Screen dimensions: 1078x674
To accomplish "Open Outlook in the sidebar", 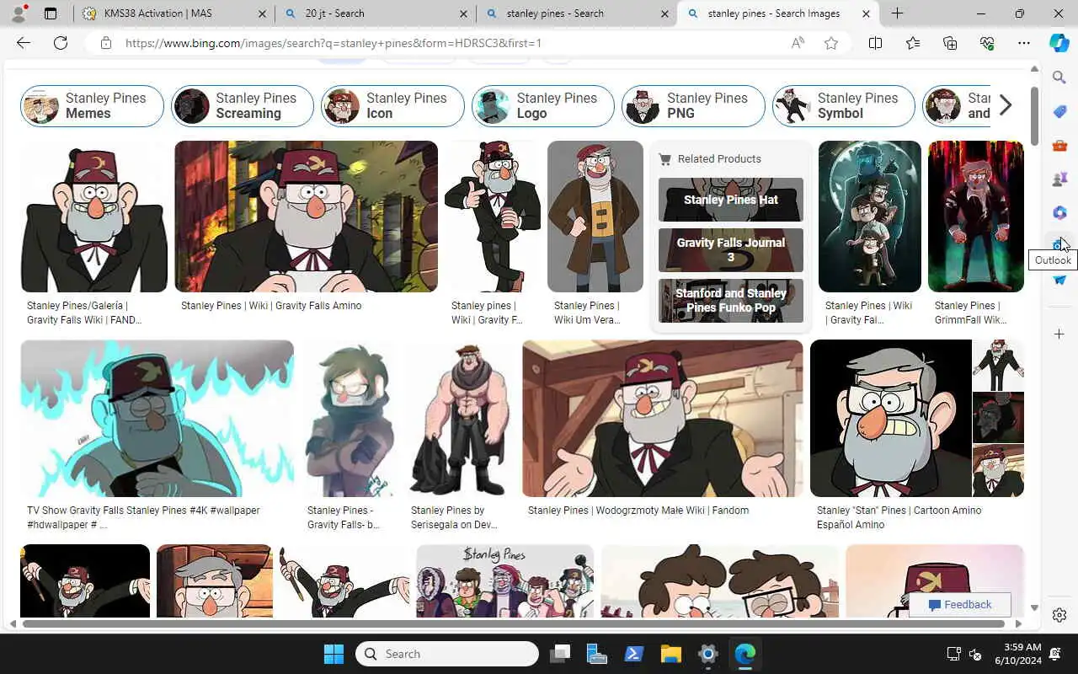I will [1057, 244].
